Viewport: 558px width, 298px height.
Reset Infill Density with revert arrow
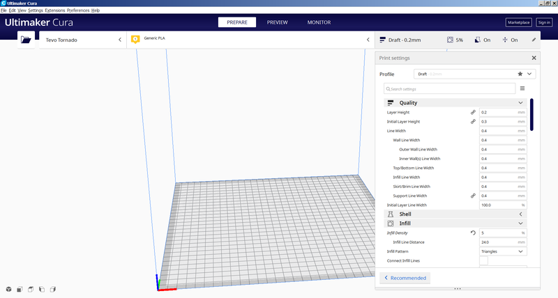[473, 233]
